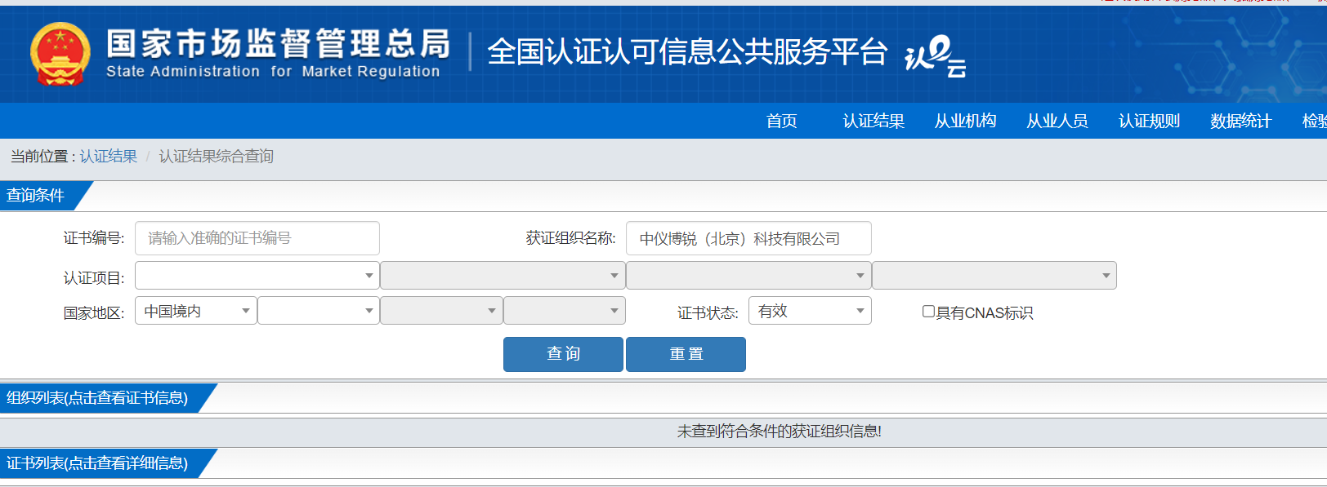Open the first 认证项目 dropdown

(257, 276)
